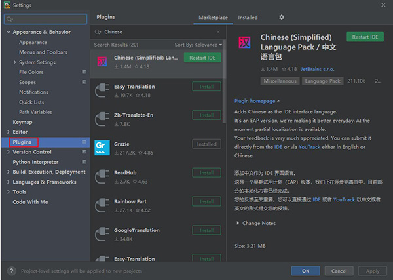
Task: Expand the Version Control section
Action: pyautogui.click(x=9, y=151)
